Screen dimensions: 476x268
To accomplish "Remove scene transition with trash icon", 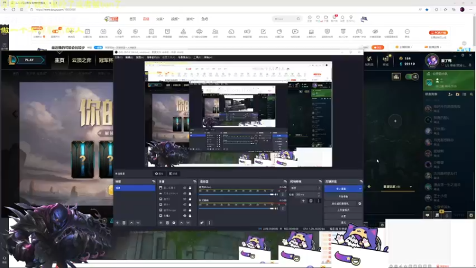I will coord(311,201).
